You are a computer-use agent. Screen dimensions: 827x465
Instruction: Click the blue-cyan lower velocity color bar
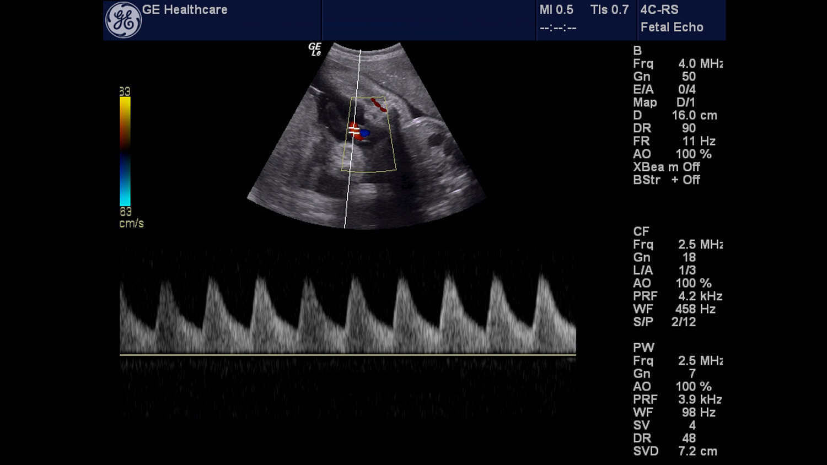point(125,180)
